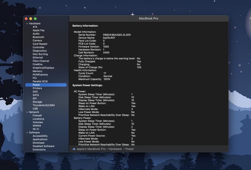Open WWAN under Network
251x170 pixels.
tap(37, 126)
